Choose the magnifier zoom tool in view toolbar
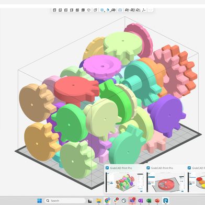This screenshot has width=205, height=205. [x=113, y=10]
